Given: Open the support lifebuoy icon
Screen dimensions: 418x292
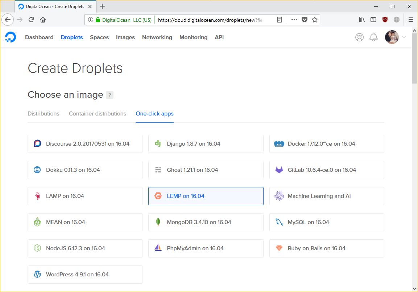Looking at the screenshot, I should (359, 37).
